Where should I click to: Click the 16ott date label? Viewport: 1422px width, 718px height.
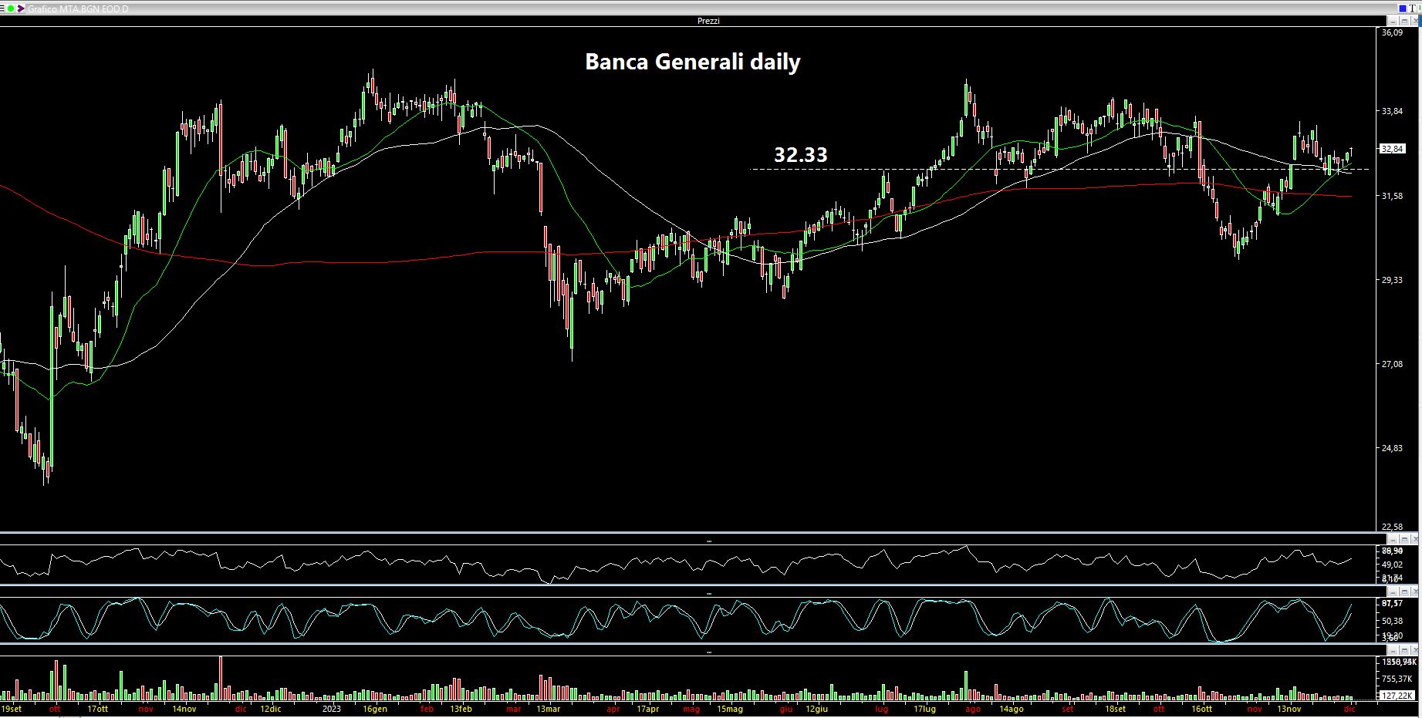(x=1201, y=709)
